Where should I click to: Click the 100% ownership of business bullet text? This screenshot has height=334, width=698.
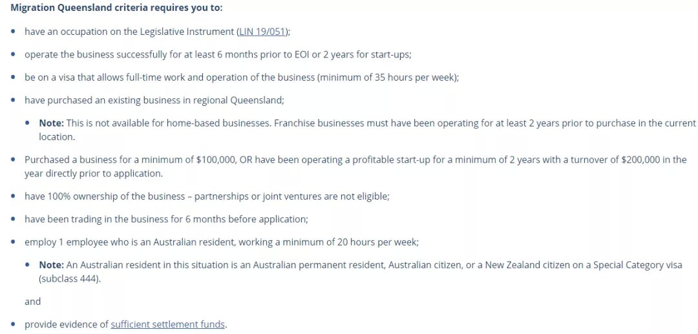[207, 196]
